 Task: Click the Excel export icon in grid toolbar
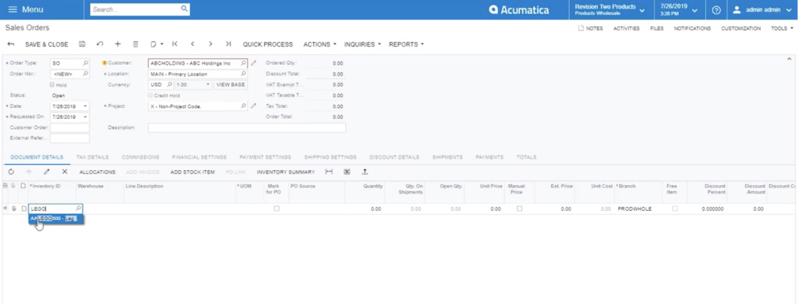coord(347,172)
